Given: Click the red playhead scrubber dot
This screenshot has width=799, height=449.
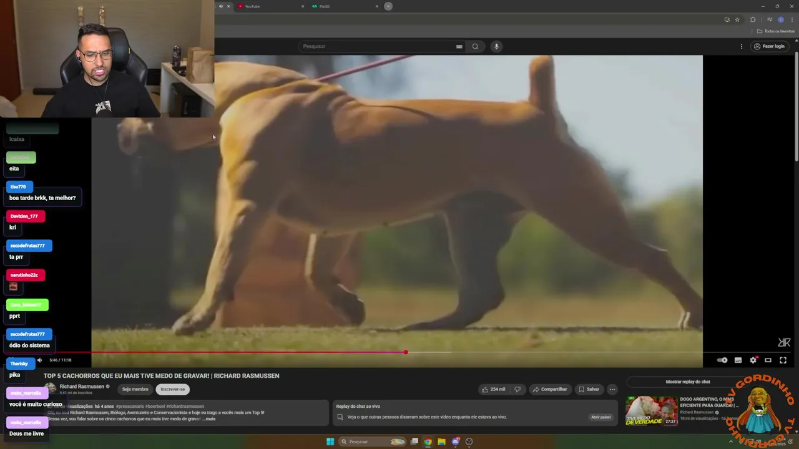Looking at the screenshot, I should 406,352.
